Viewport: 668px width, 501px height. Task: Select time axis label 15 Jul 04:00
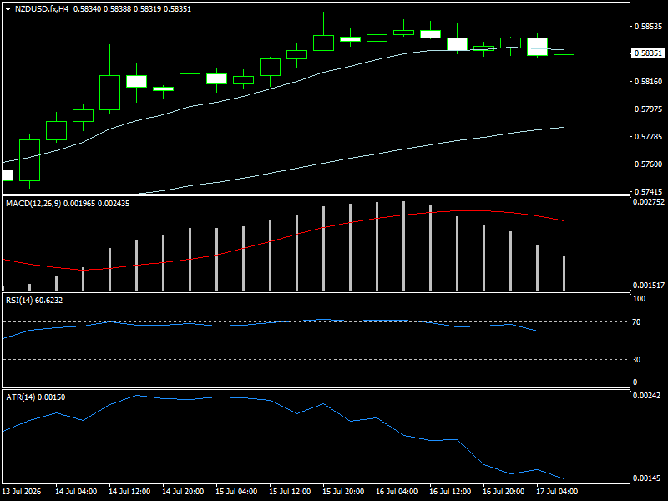236,492
